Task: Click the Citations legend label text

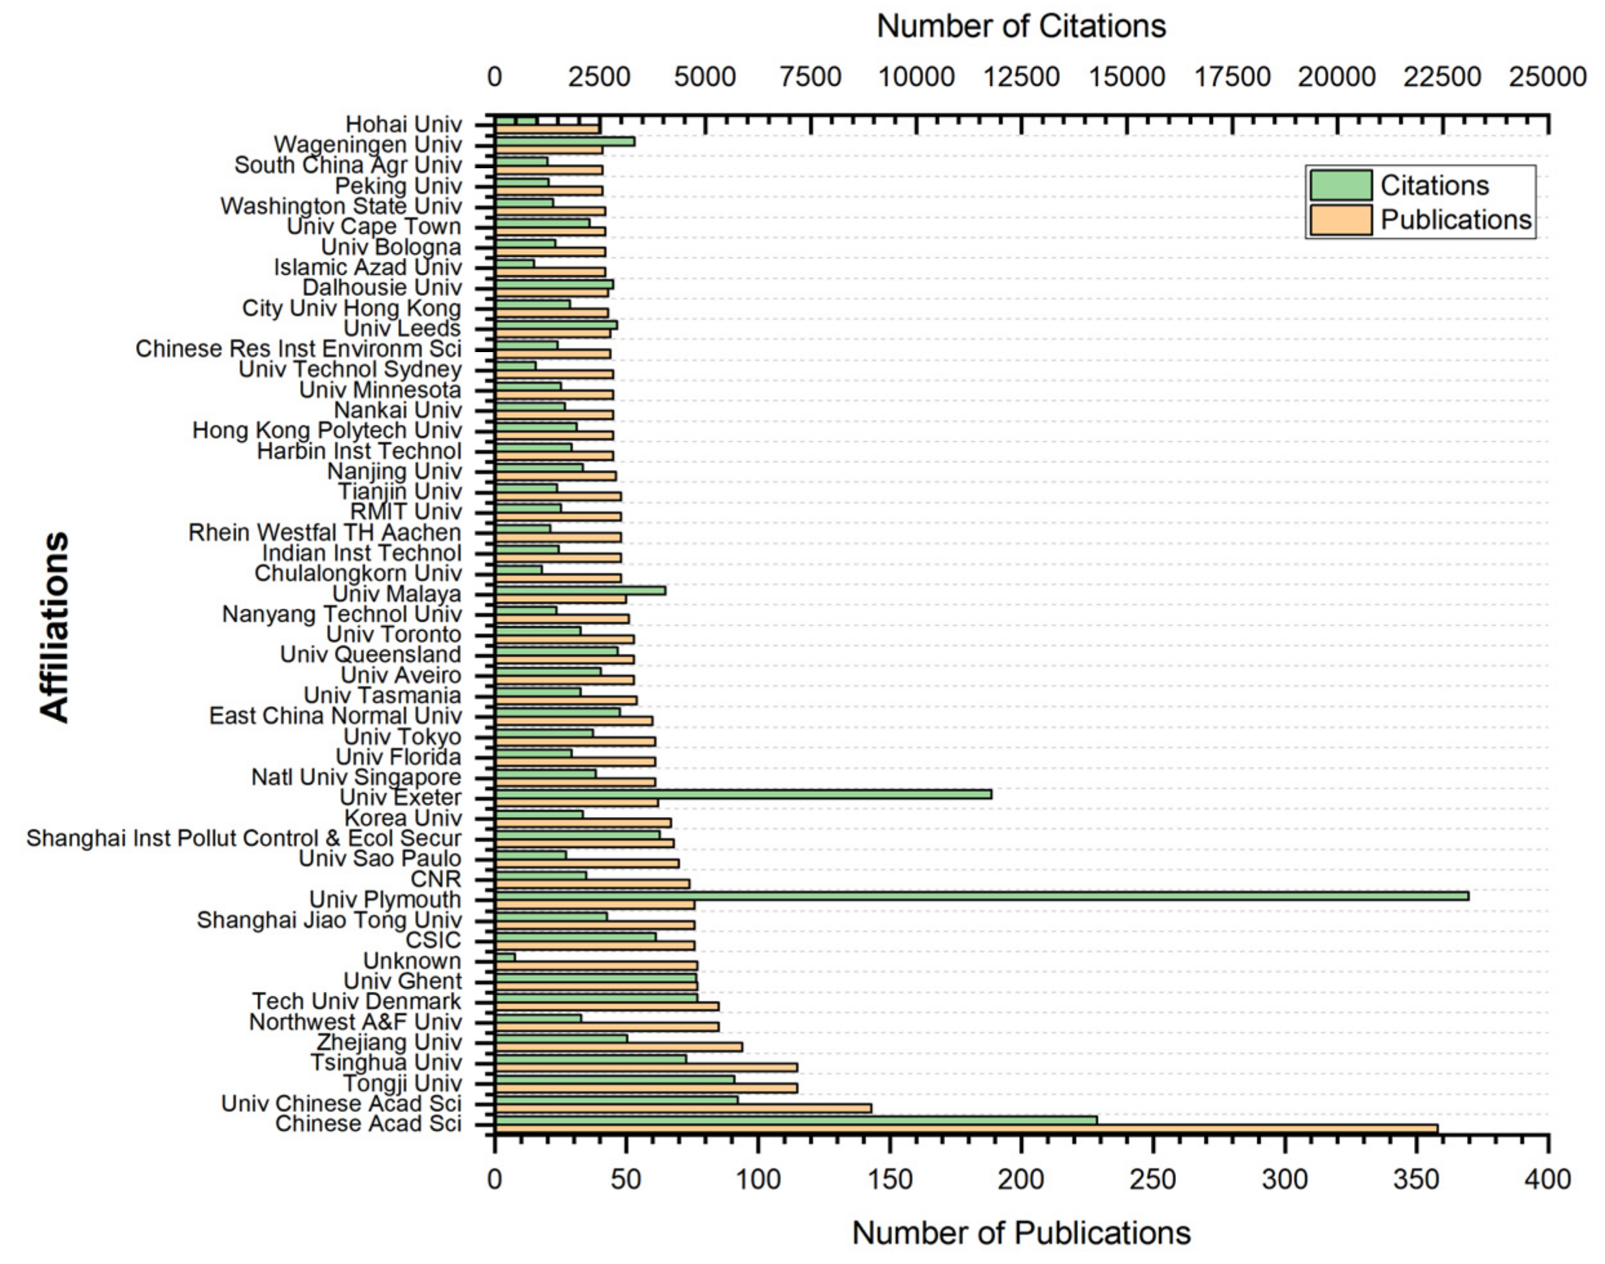Action: tap(1434, 185)
